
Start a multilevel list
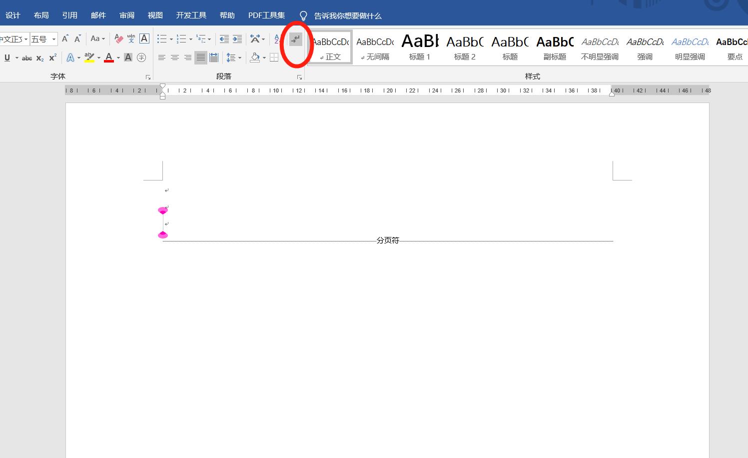point(201,39)
